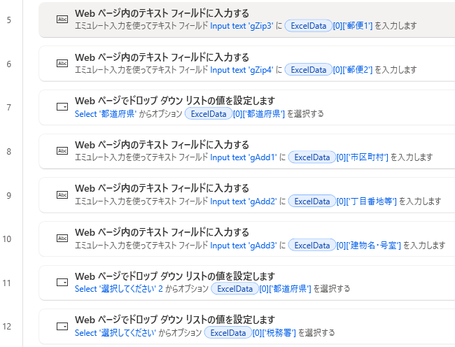Click the drop-down icon on step 11

click(x=62, y=282)
